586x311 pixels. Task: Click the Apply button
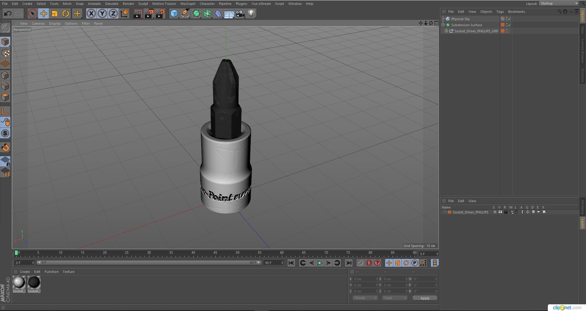tap(425, 298)
